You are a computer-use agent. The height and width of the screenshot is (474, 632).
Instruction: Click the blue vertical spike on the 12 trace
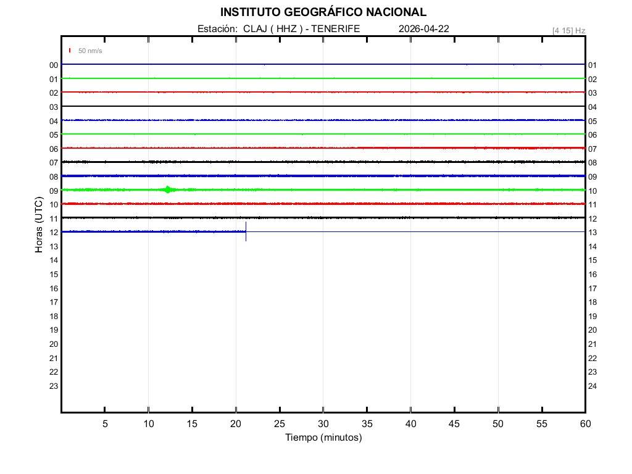click(246, 231)
